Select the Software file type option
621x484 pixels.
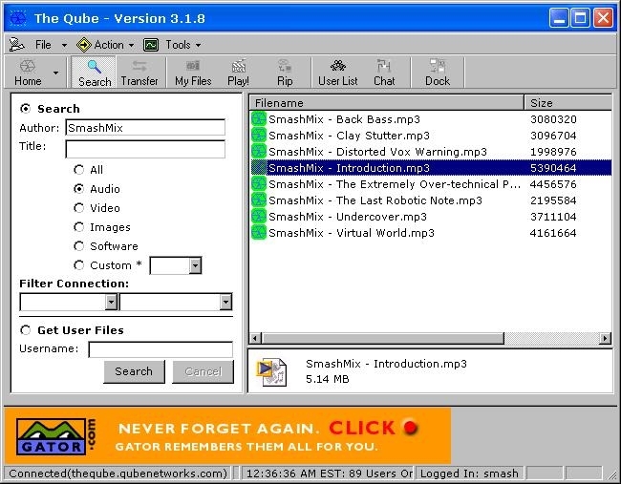pyautogui.click(x=78, y=245)
